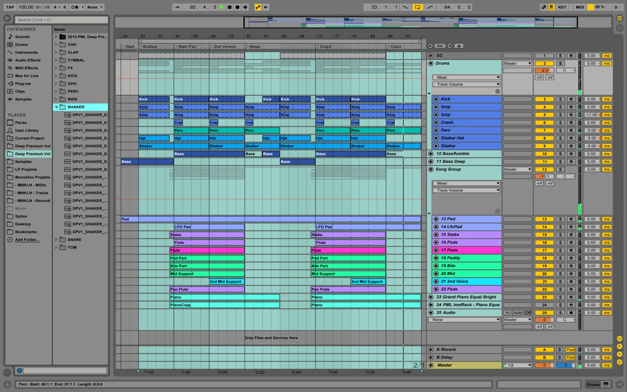Unfold the Master track
Image resolution: width=627 pixels, height=392 pixels.
pyautogui.click(x=431, y=365)
